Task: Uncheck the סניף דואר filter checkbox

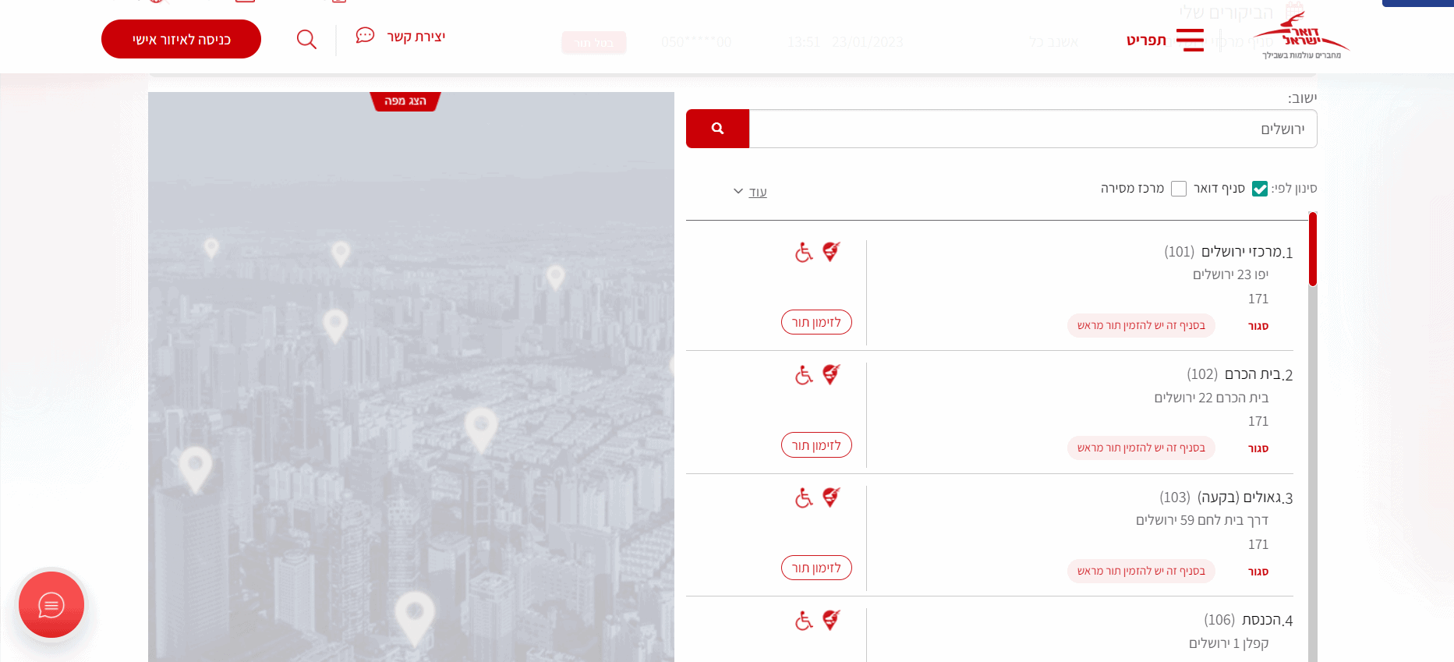Action: coord(1259,189)
